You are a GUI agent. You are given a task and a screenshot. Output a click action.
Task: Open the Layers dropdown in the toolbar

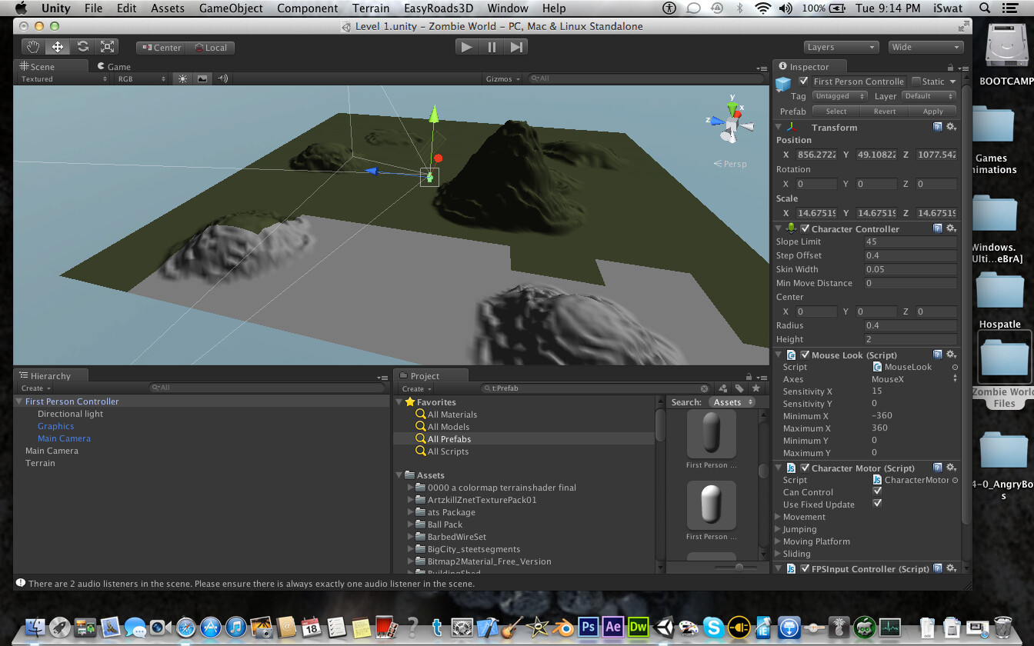841,46
